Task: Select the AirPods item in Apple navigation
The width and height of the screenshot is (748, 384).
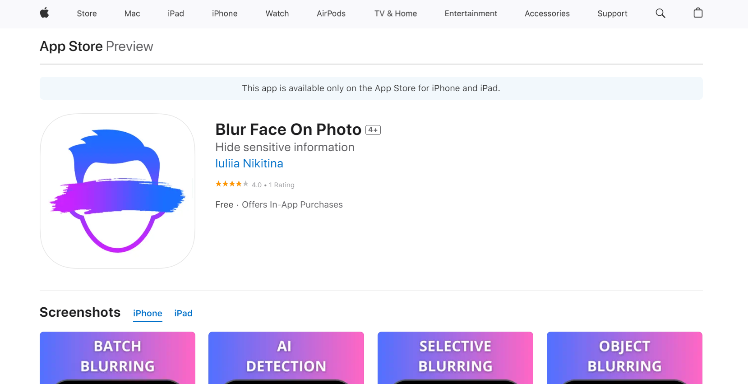Action: tap(331, 14)
